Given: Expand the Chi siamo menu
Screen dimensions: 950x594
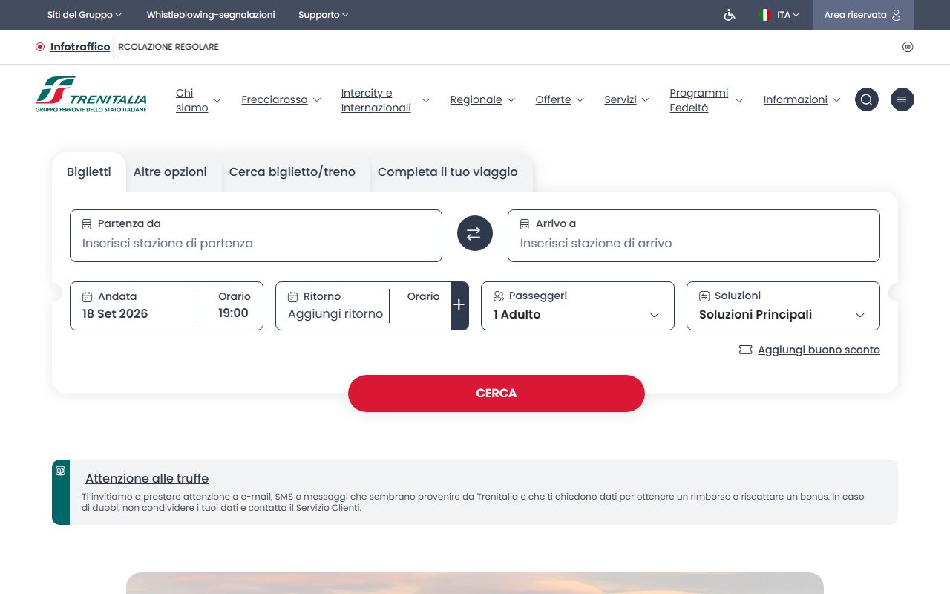Looking at the screenshot, I should tap(198, 100).
